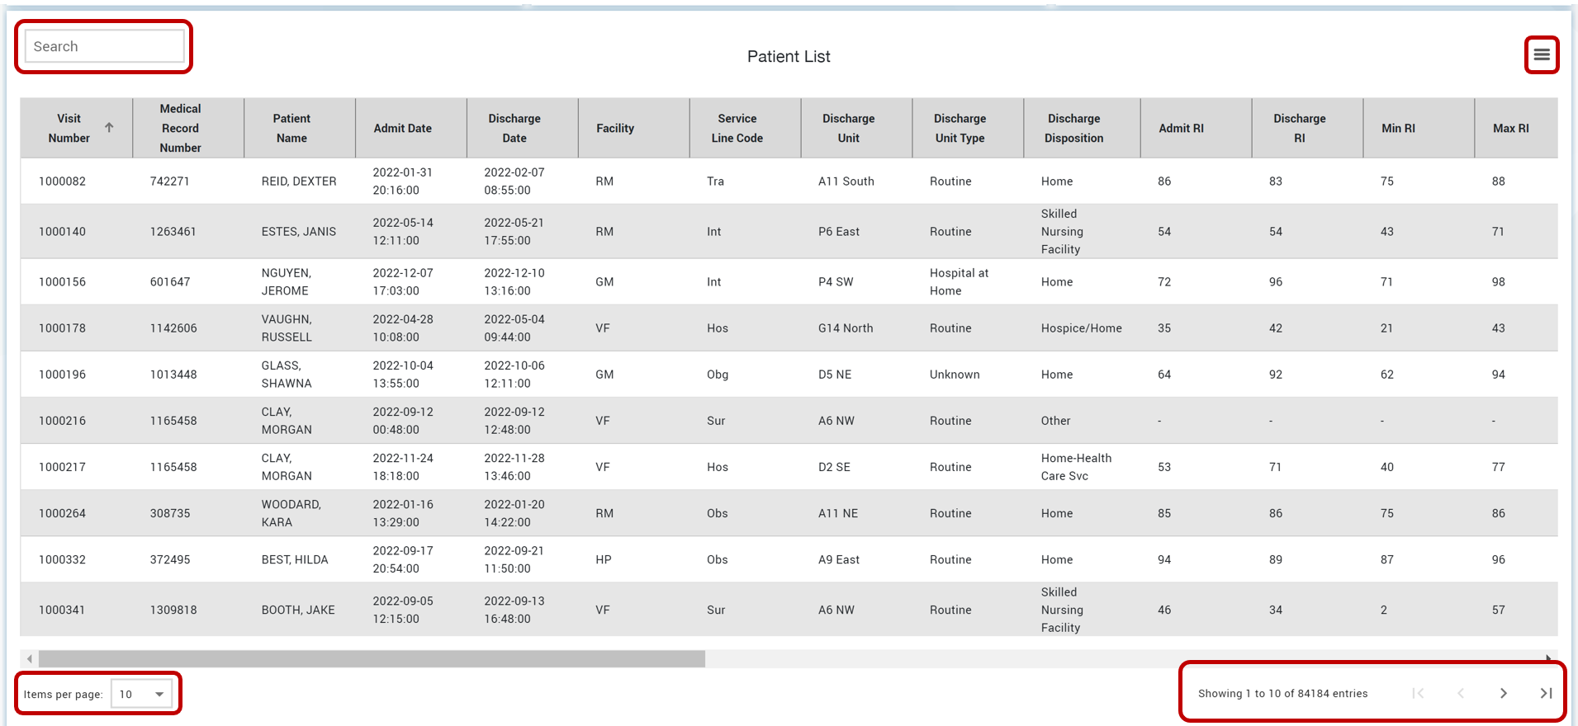
Task: Sort by Medical Record Number column
Action: pos(180,128)
